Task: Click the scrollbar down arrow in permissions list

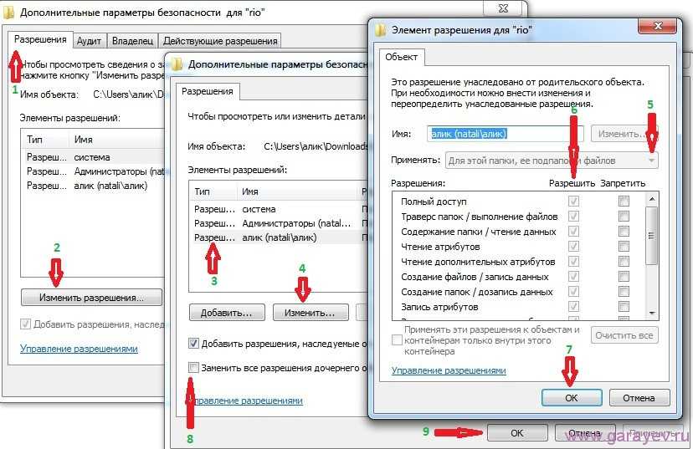Action: 652,313
